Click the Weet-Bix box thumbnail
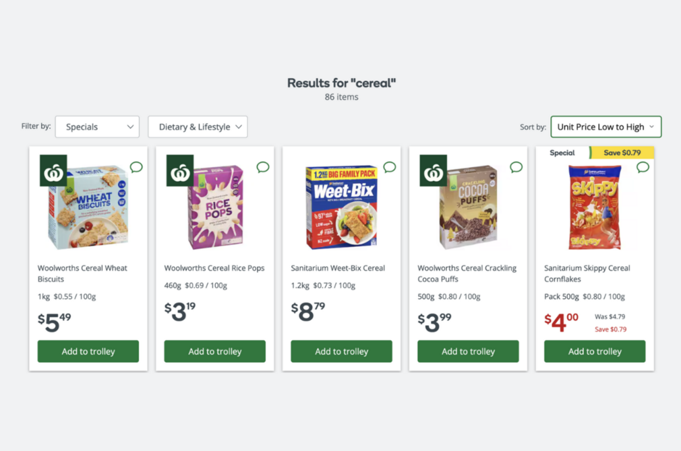 tap(341, 205)
